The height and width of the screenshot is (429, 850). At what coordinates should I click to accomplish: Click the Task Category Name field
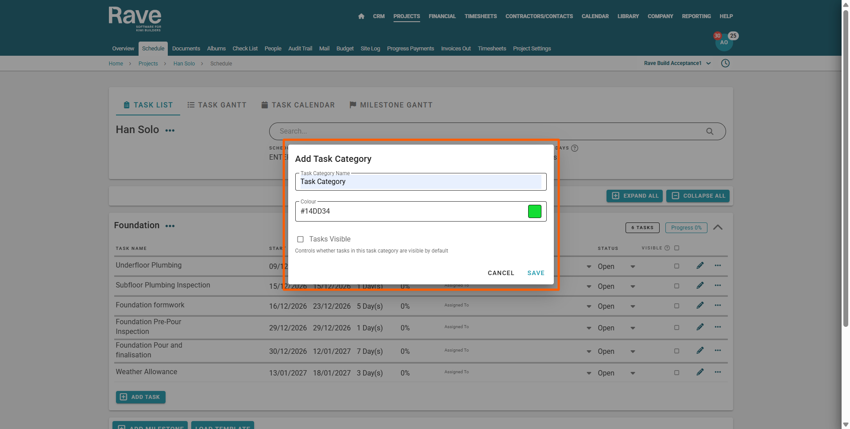pos(420,182)
